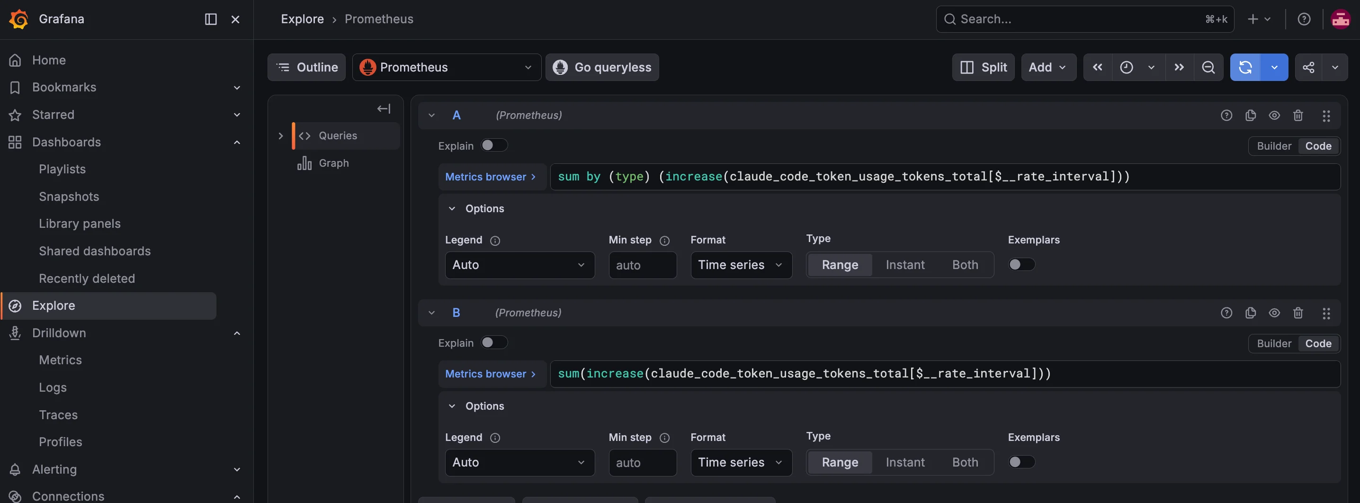This screenshot has height=503, width=1360.
Task: Click into query A expression editor
Action: point(945,176)
